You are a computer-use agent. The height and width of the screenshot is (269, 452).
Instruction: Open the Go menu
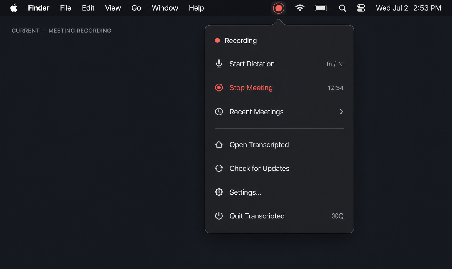coord(136,8)
